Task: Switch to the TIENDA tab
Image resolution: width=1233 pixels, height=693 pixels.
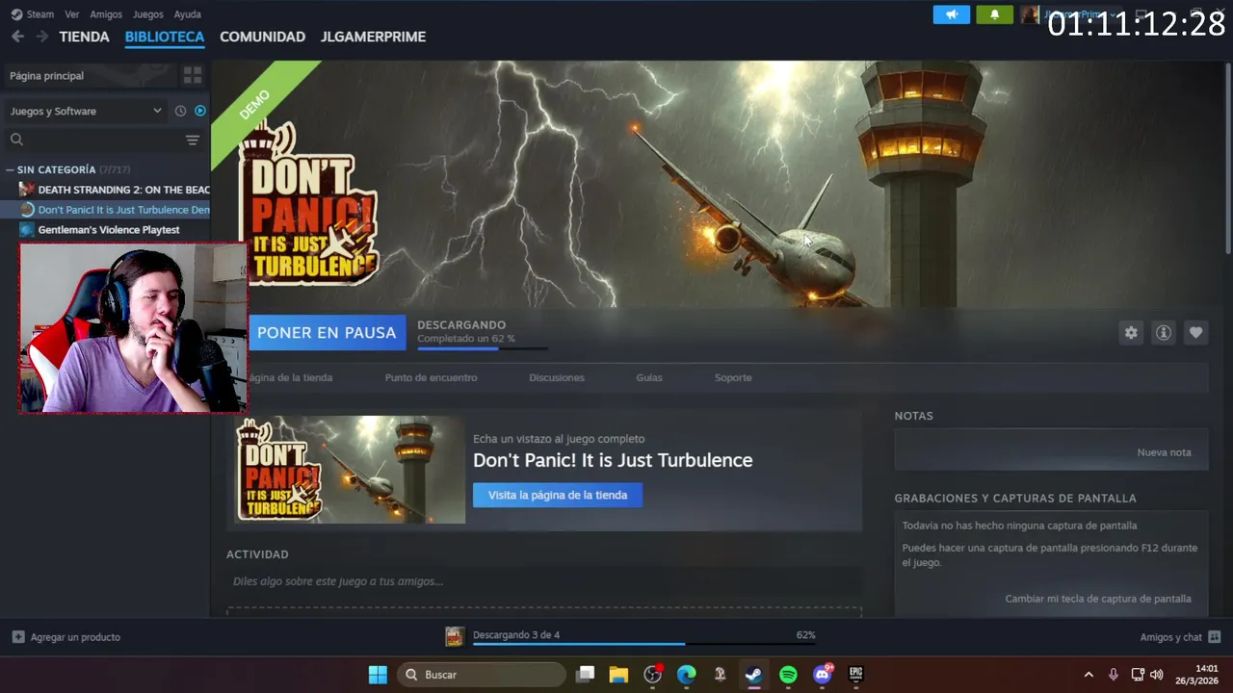Action: click(x=84, y=37)
